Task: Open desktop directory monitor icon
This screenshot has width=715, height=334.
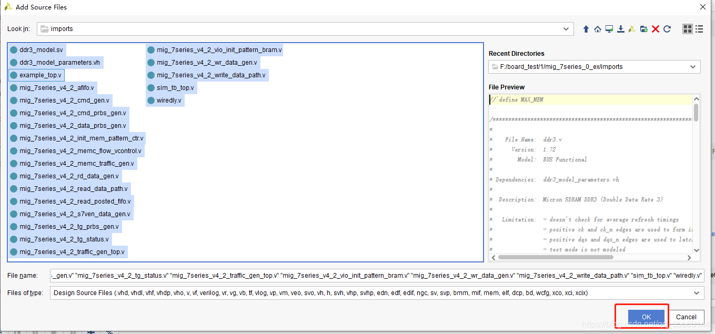Action: 609,29
